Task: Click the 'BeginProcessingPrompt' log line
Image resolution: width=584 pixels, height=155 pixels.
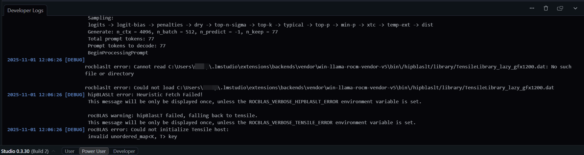Action: [x=118, y=53]
